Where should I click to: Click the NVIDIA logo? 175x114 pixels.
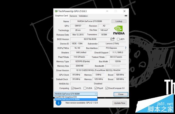click(x=119, y=30)
